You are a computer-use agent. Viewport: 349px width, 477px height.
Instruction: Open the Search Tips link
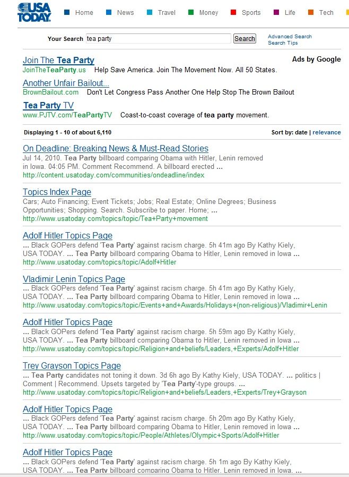coord(283,43)
